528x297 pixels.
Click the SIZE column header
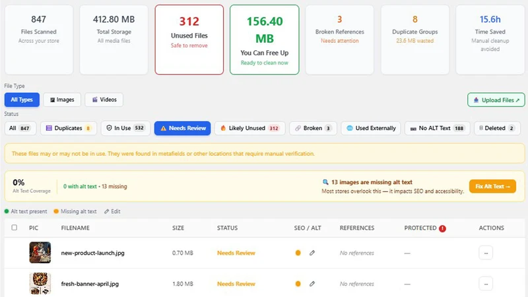tap(178, 228)
